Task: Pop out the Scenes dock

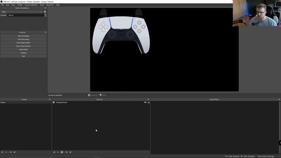Action: point(50,100)
